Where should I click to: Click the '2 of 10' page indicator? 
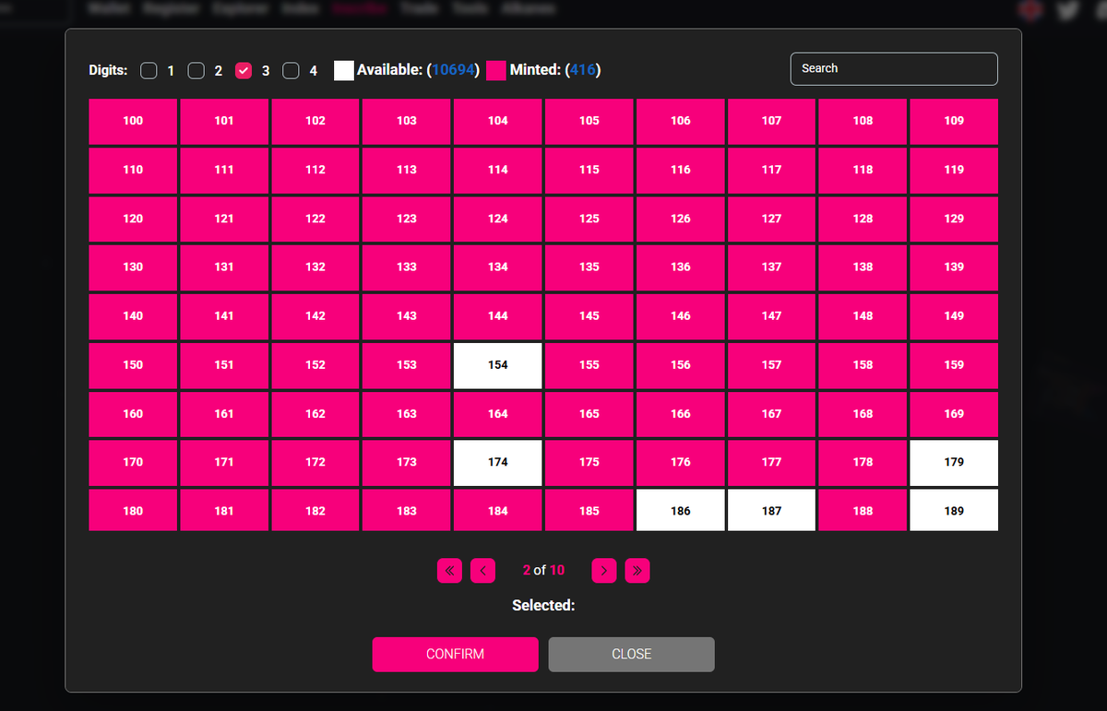point(543,571)
